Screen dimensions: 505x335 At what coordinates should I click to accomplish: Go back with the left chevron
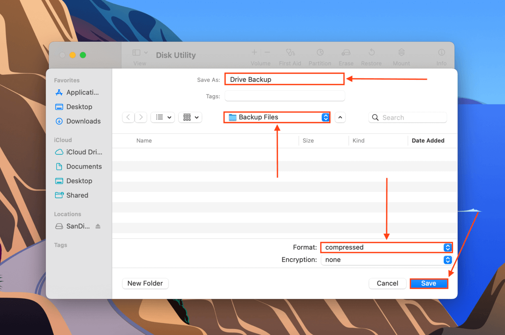(128, 117)
